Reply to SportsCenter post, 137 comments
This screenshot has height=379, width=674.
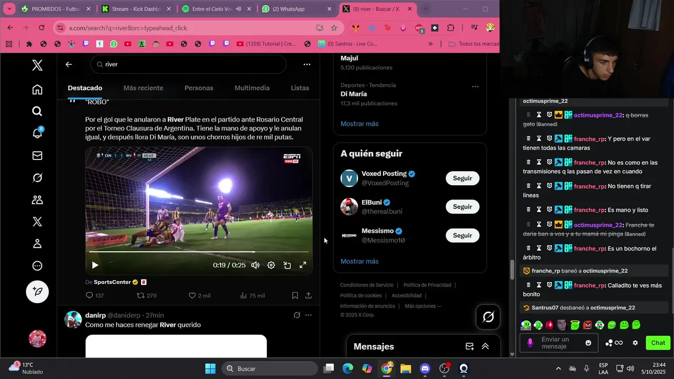pos(94,296)
